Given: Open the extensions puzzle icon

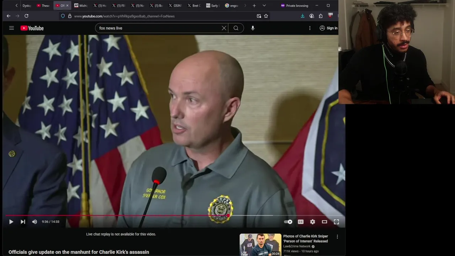Looking at the screenshot, I should coord(321,16).
